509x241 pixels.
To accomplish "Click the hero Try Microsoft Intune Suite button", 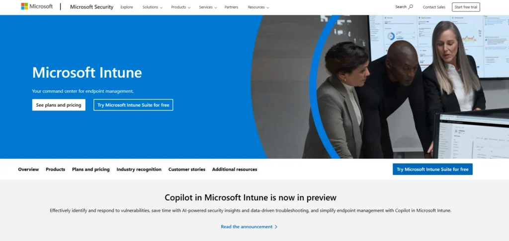I will [133, 105].
